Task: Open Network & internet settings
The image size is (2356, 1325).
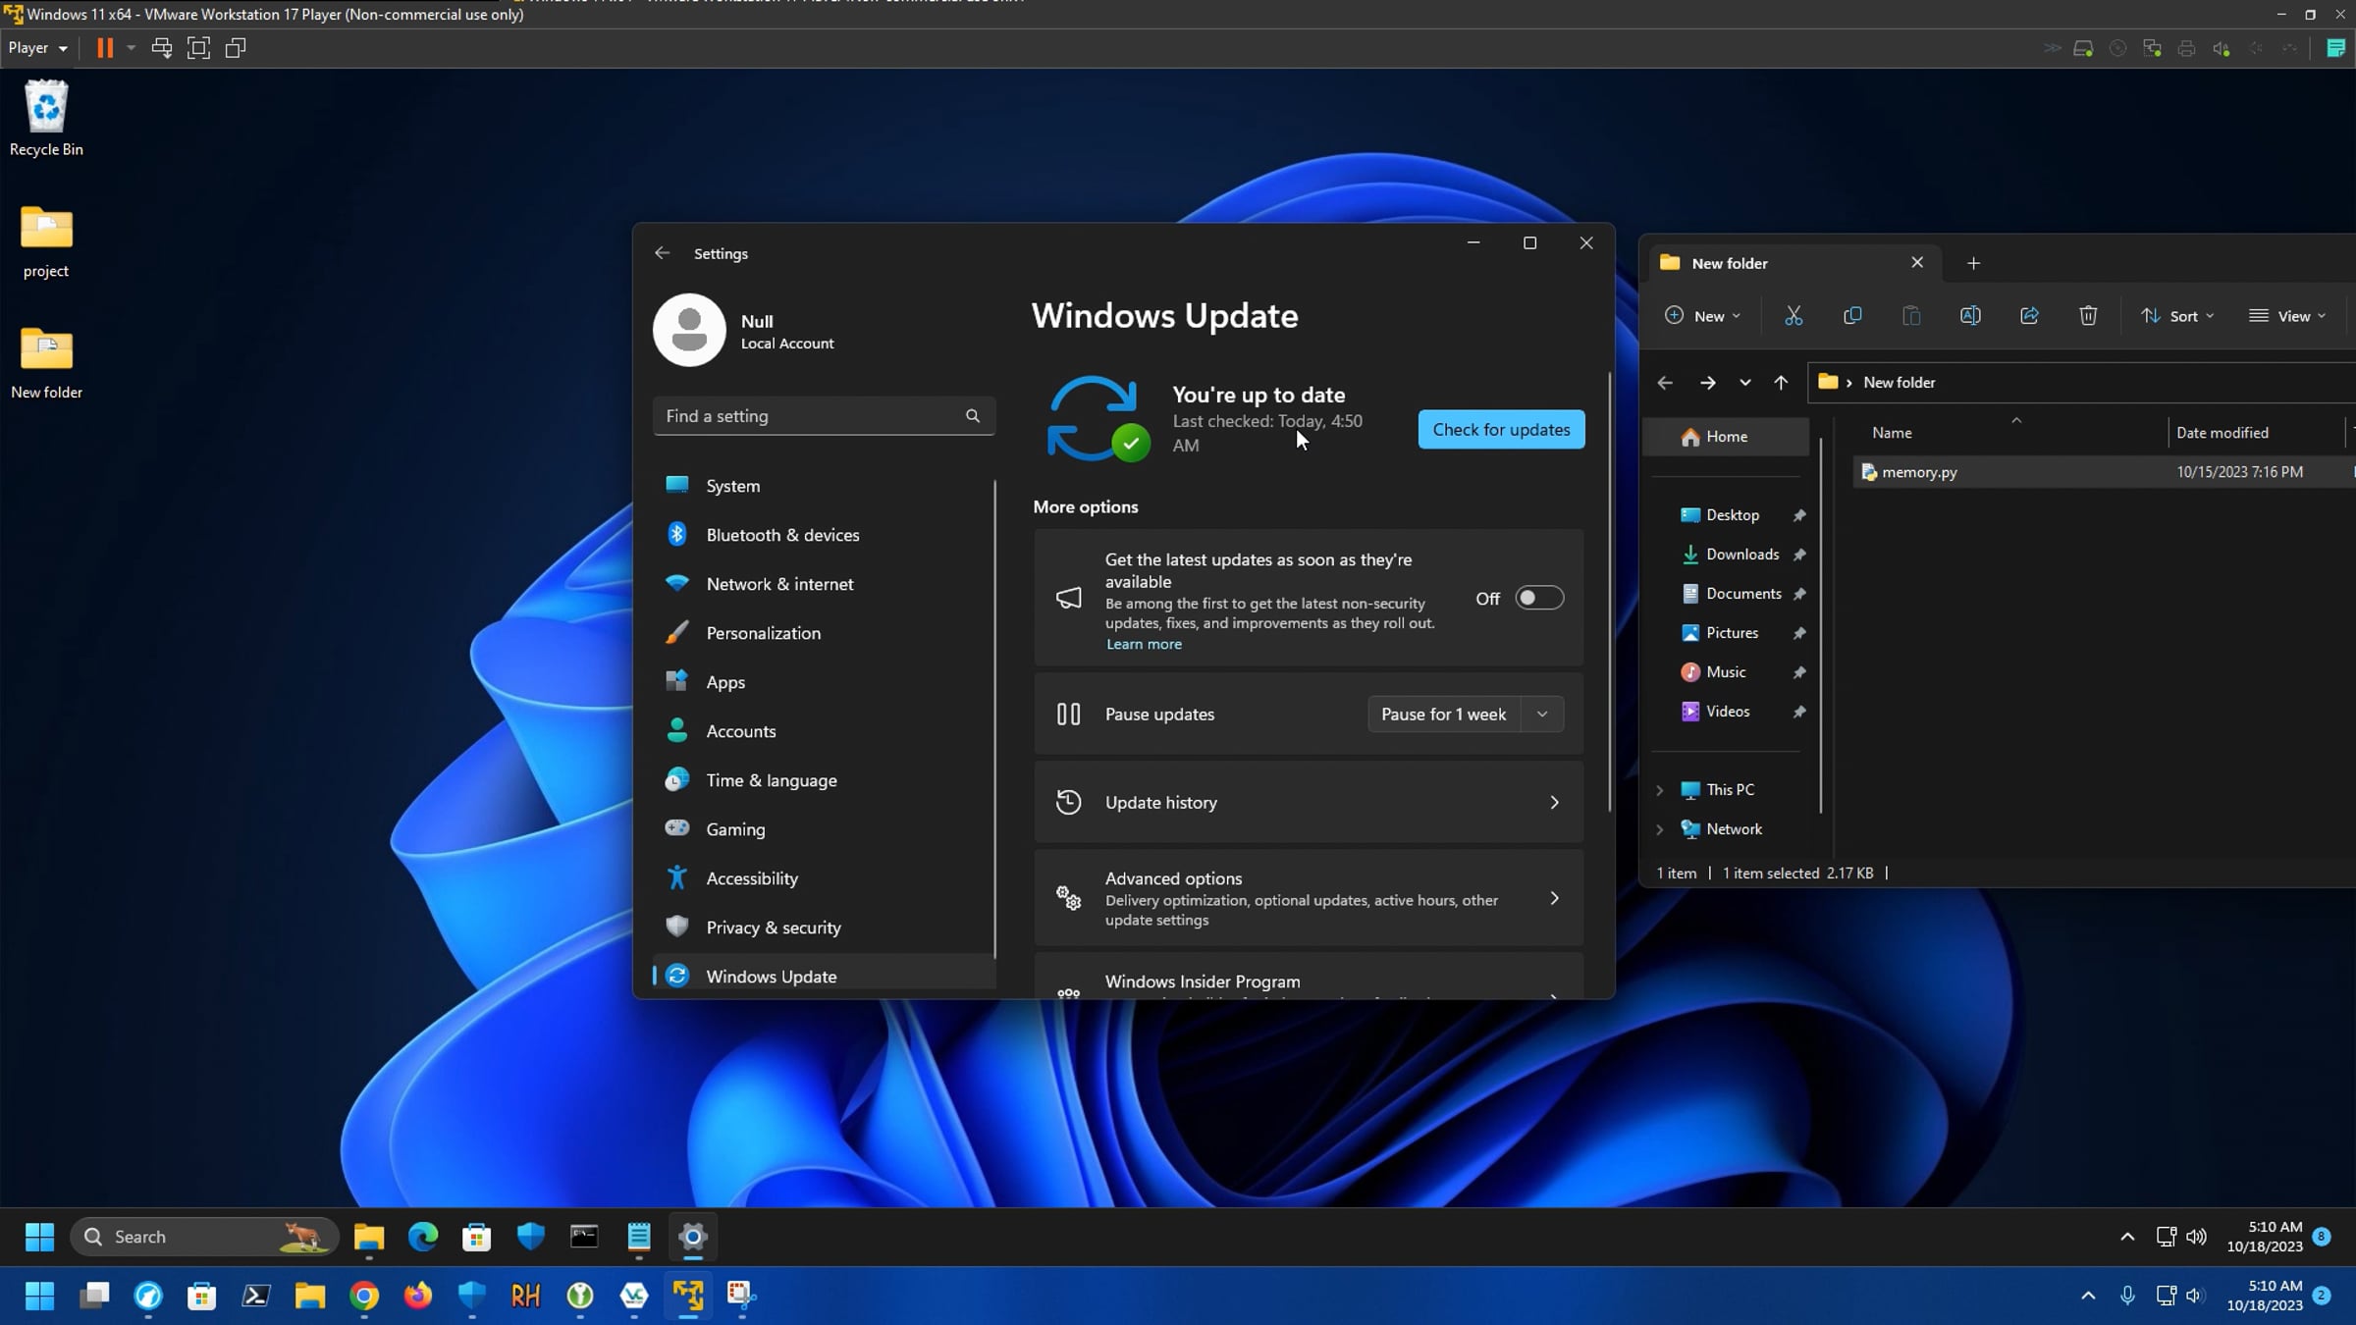Action: (824, 584)
